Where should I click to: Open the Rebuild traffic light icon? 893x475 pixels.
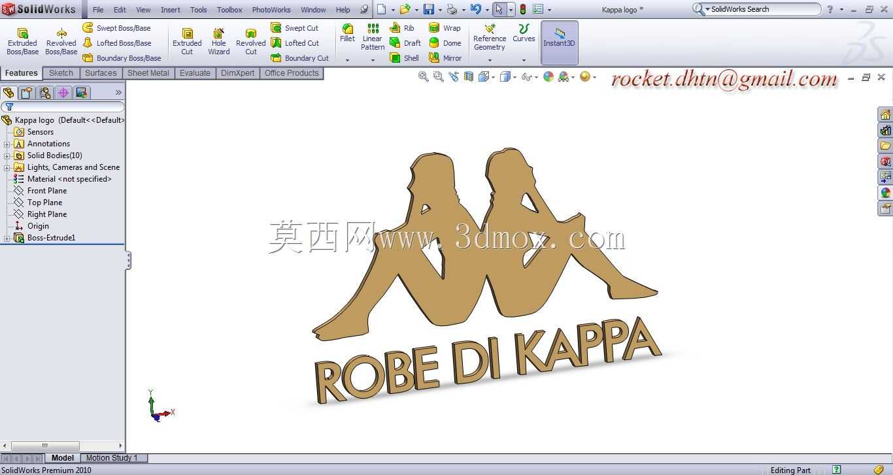[523, 9]
